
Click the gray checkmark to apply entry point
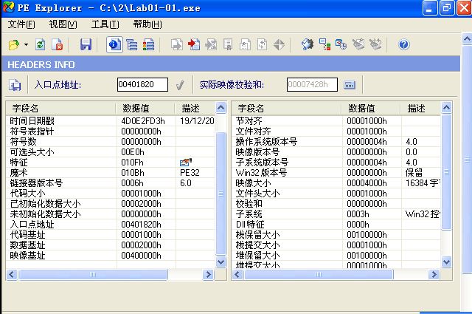[x=180, y=85]
